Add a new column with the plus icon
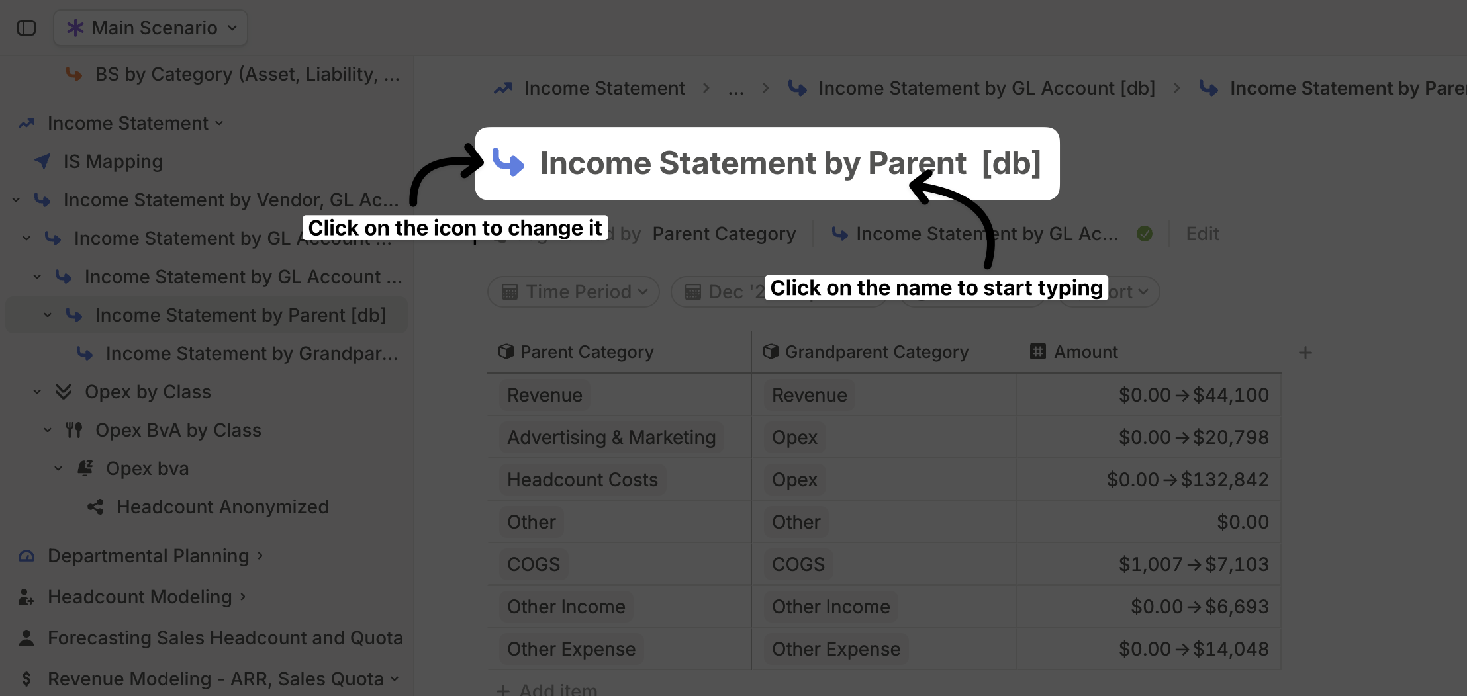Screen dimensions: 1467x696 pyautogui.click(x=1305, y=353)
